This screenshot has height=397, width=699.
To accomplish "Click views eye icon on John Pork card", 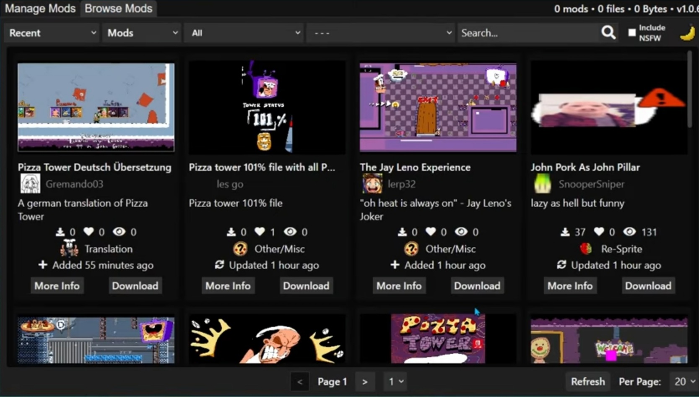I will pos(629,232).
